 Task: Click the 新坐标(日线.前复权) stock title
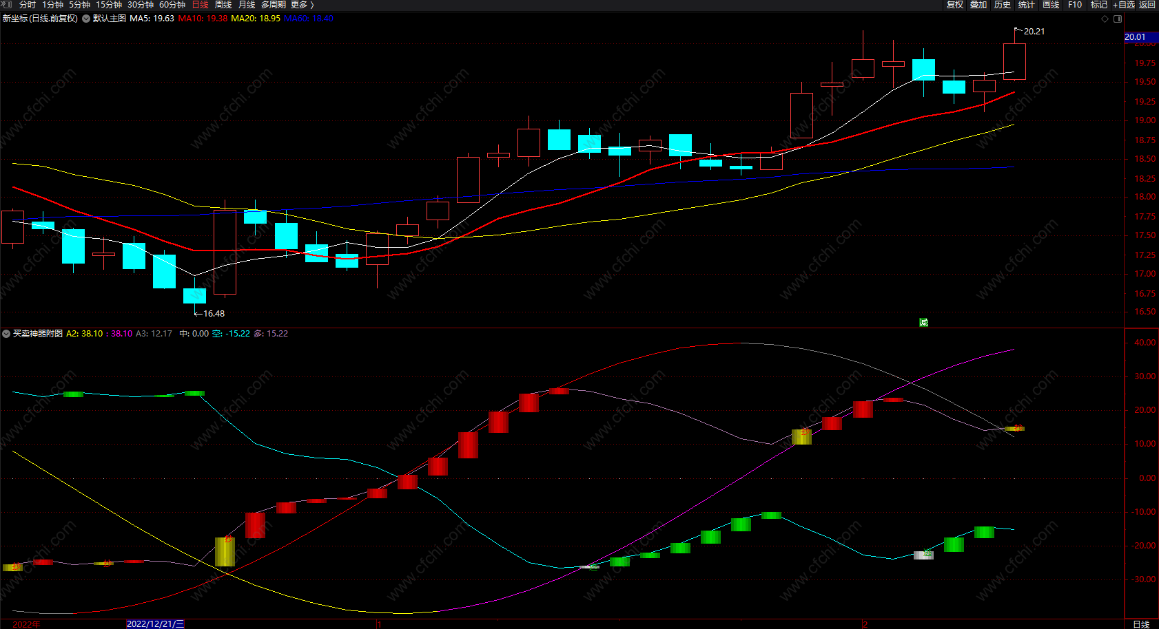click(40, 19)
